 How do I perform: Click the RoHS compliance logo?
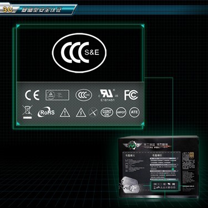pos(46,112)
